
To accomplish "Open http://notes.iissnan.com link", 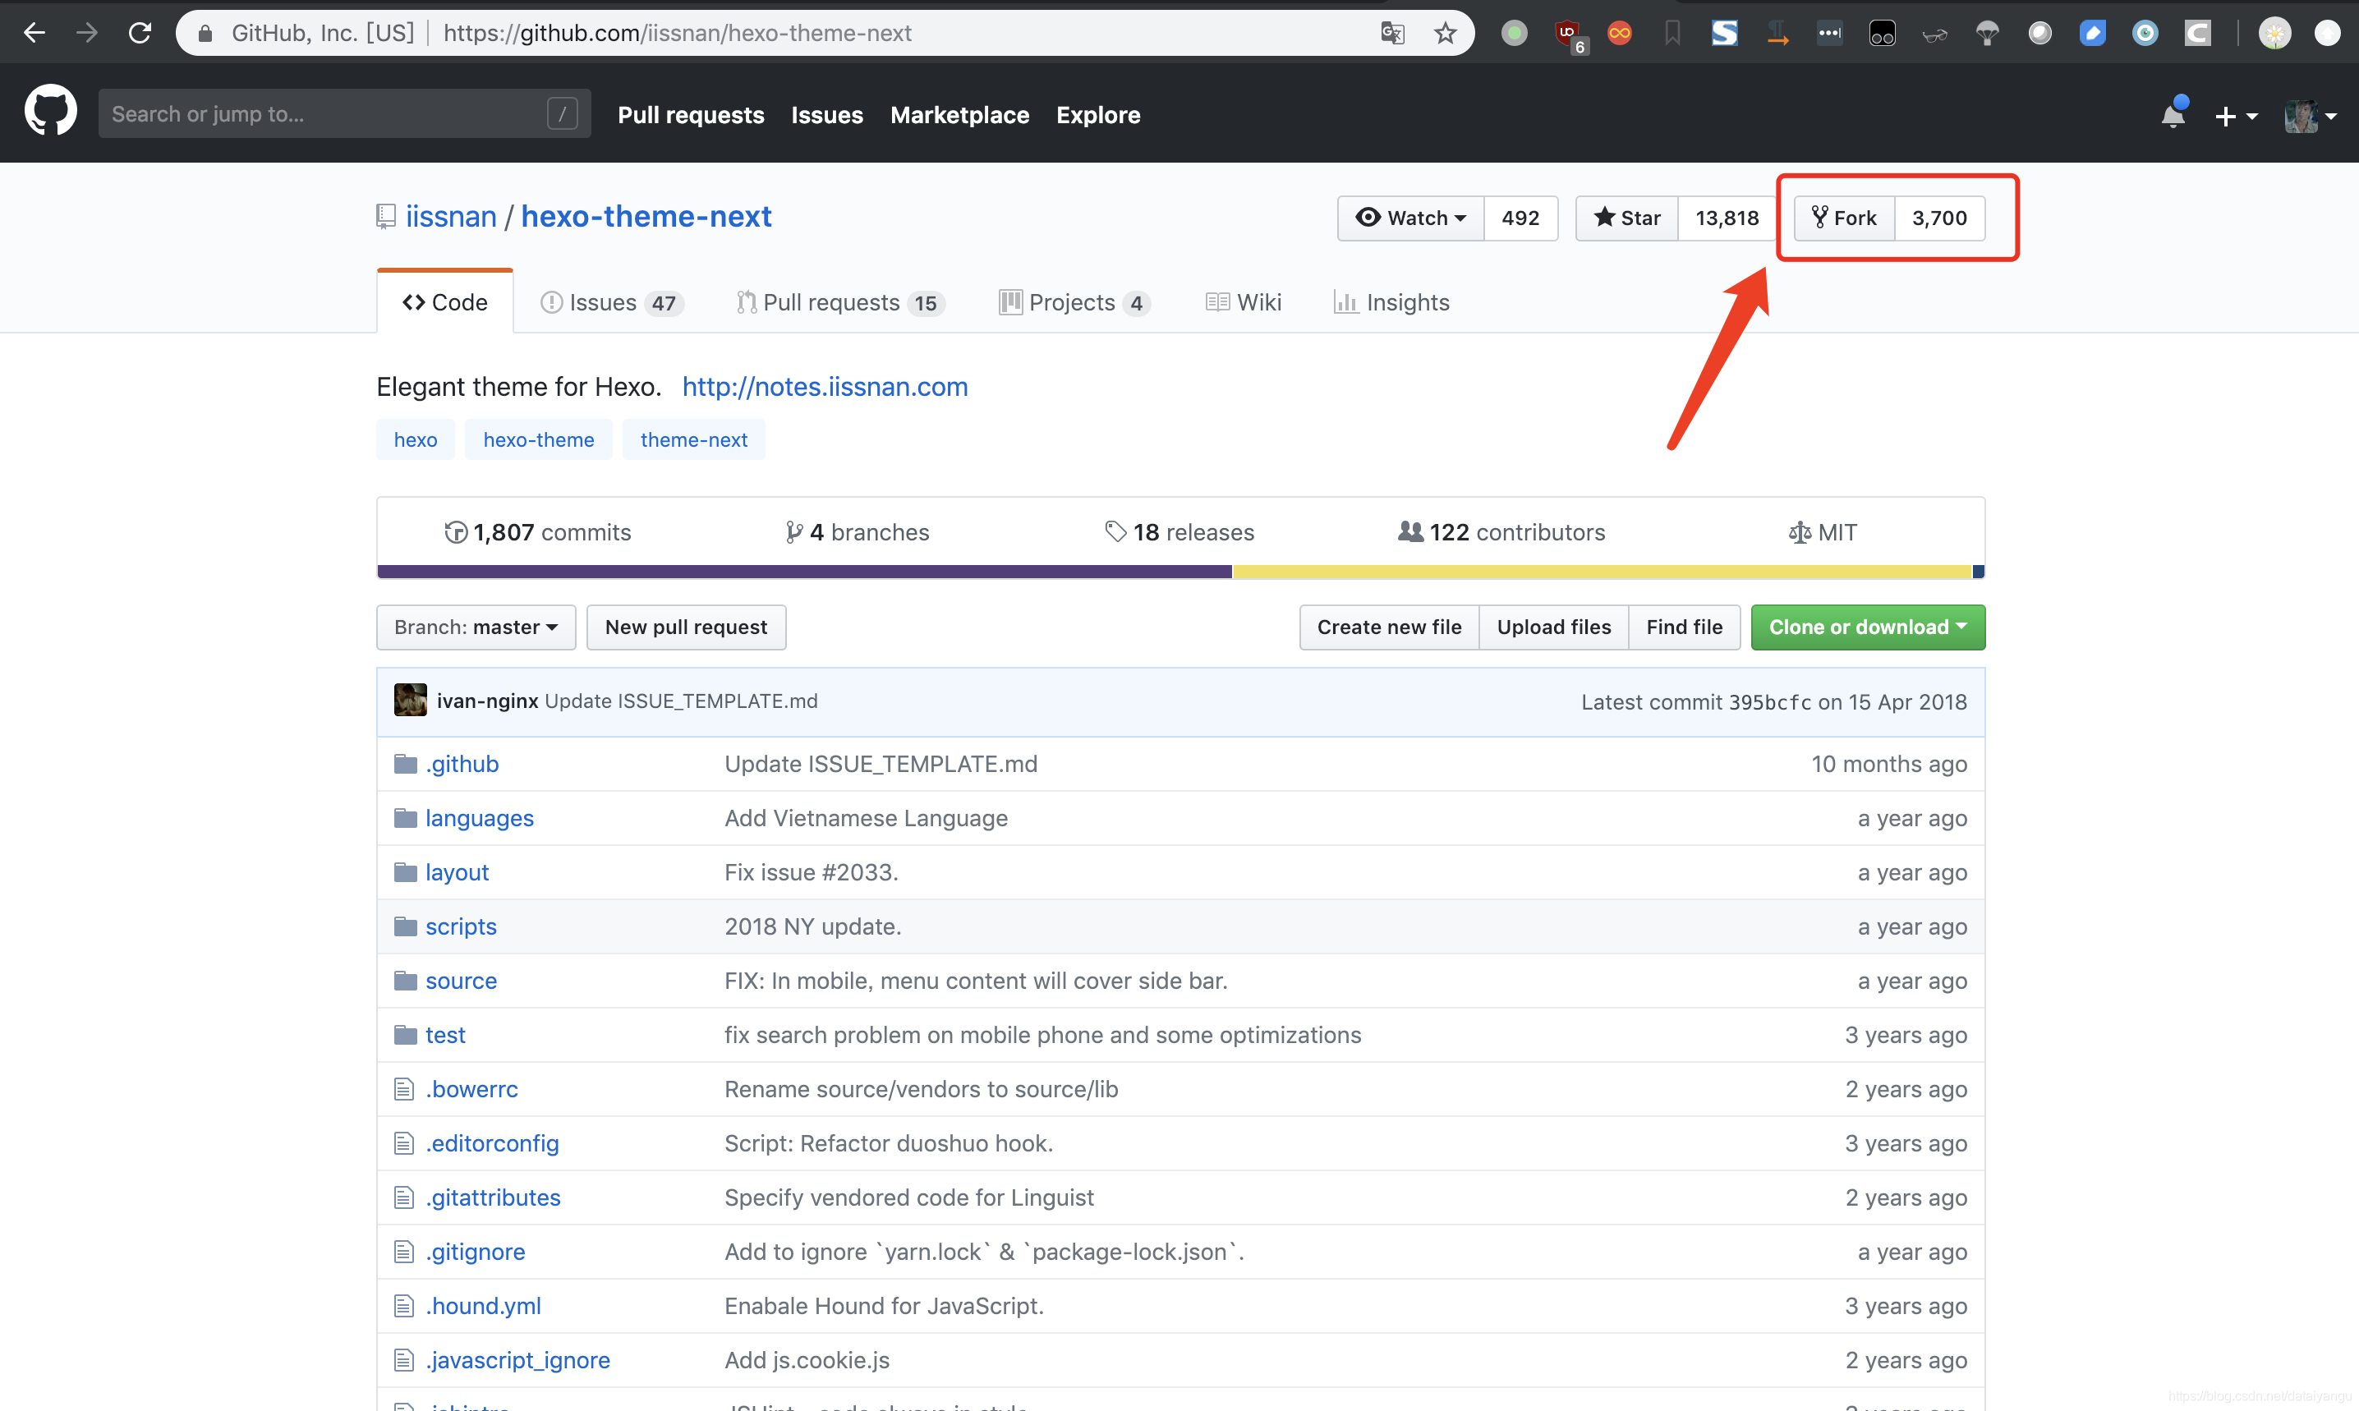I will click(x=825, y=387).
